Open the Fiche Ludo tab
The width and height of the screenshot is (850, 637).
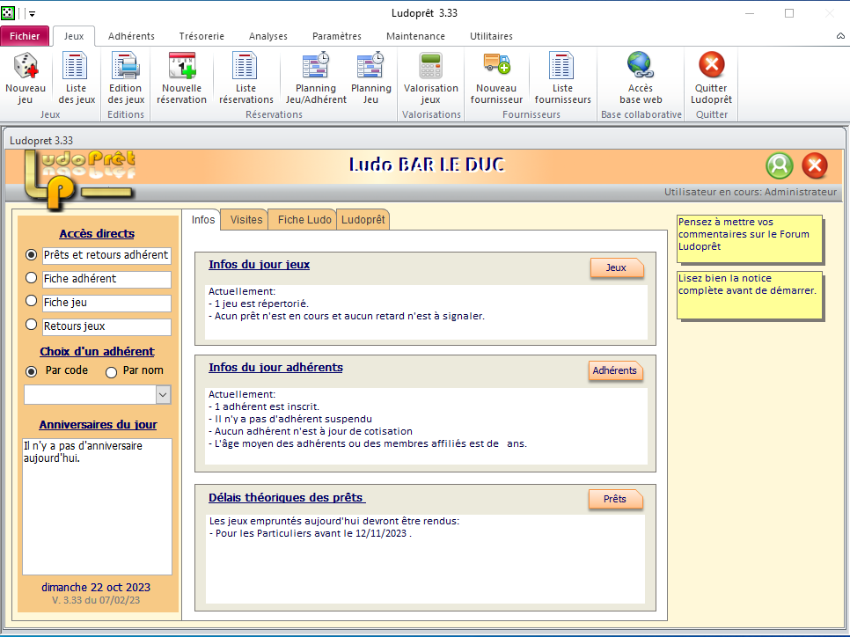pos(304,220)
